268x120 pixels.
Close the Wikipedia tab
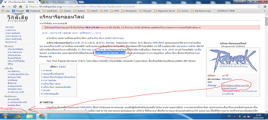tap(38, 2)
